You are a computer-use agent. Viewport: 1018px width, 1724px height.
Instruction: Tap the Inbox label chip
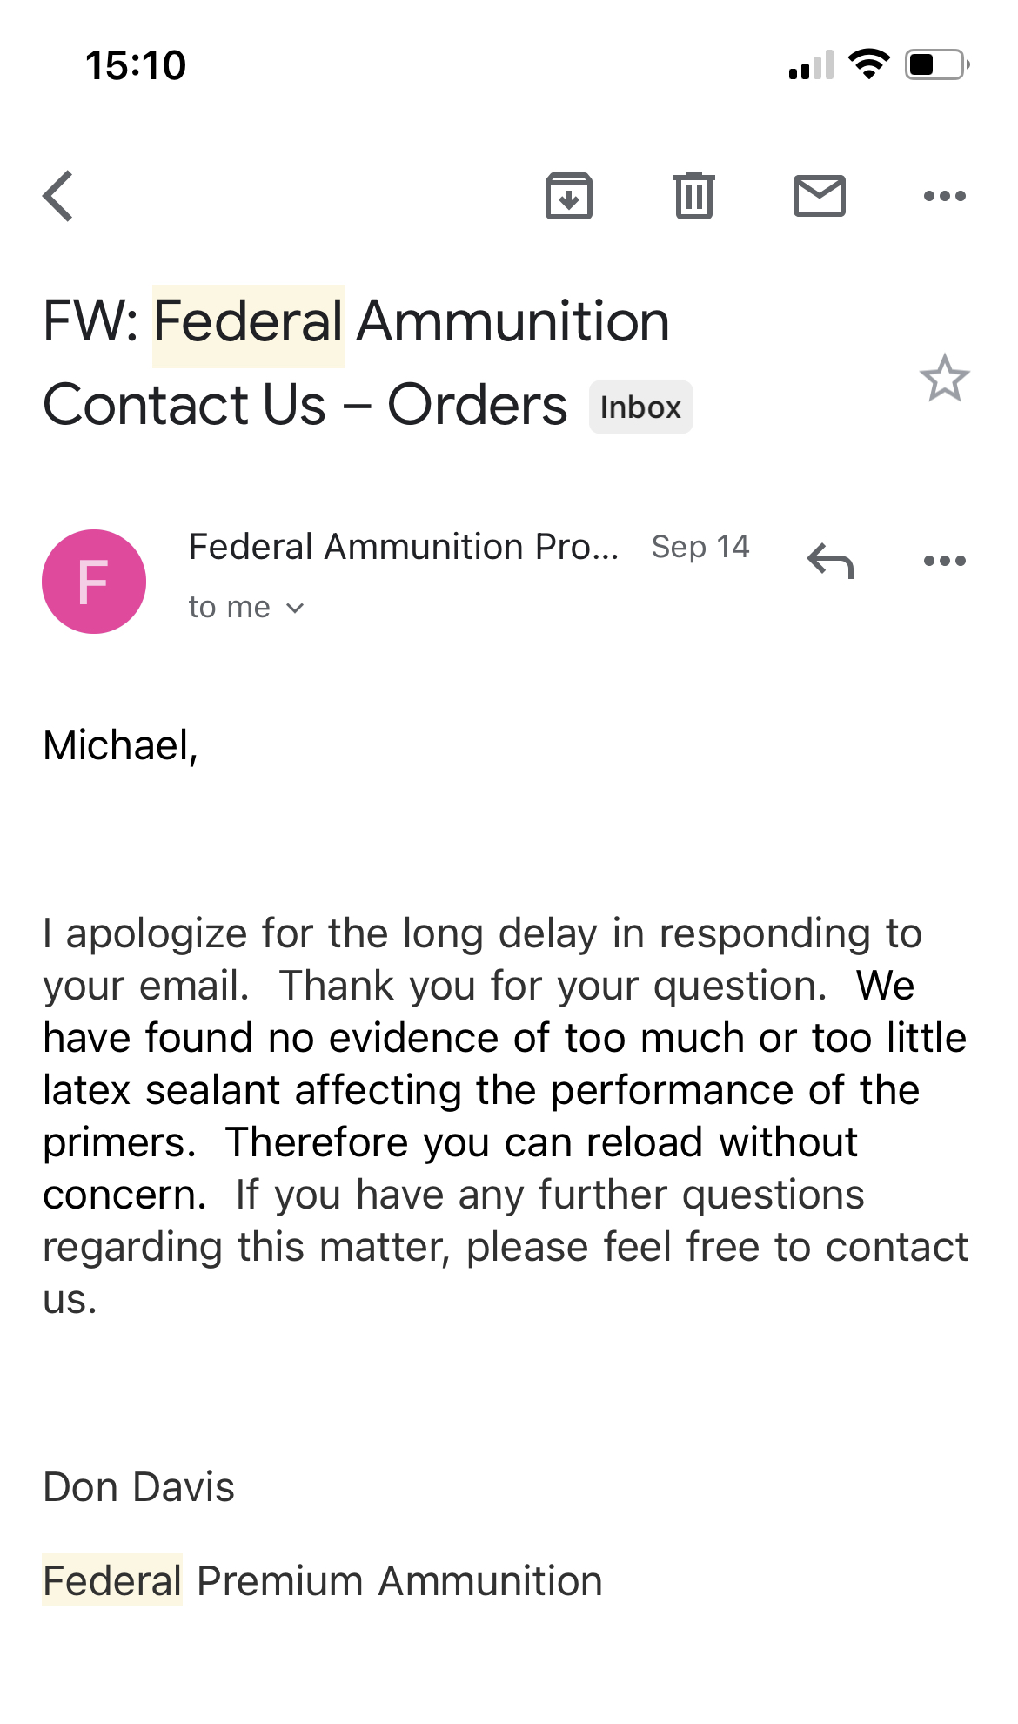click(640, 407)
